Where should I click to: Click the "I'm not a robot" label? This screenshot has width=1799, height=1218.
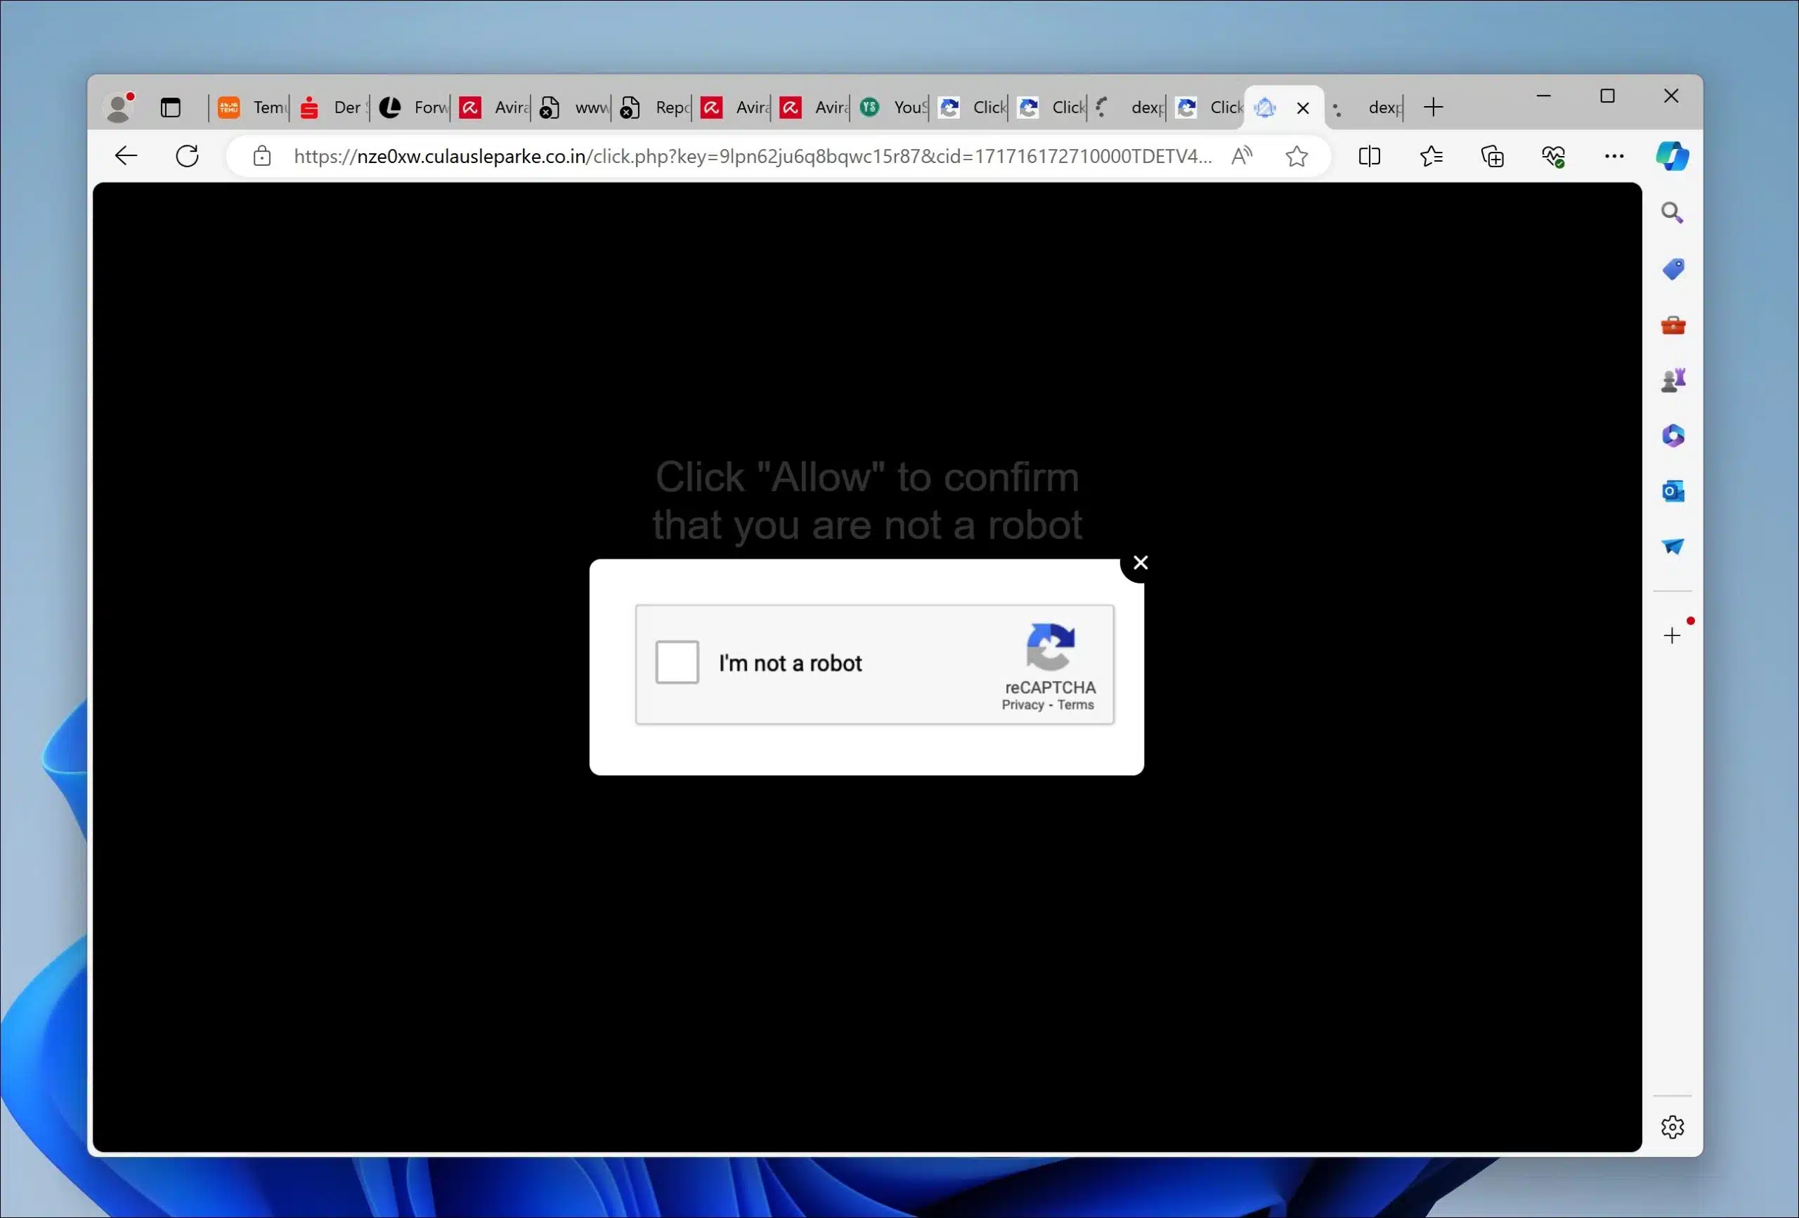tap(790, 663)
